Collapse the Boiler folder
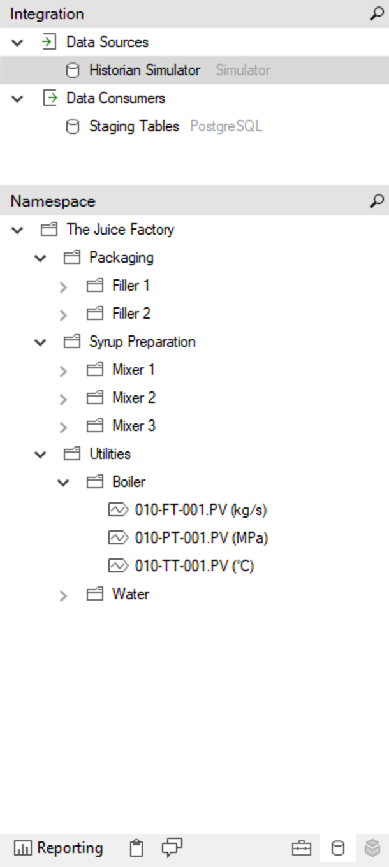 [63, 483]
